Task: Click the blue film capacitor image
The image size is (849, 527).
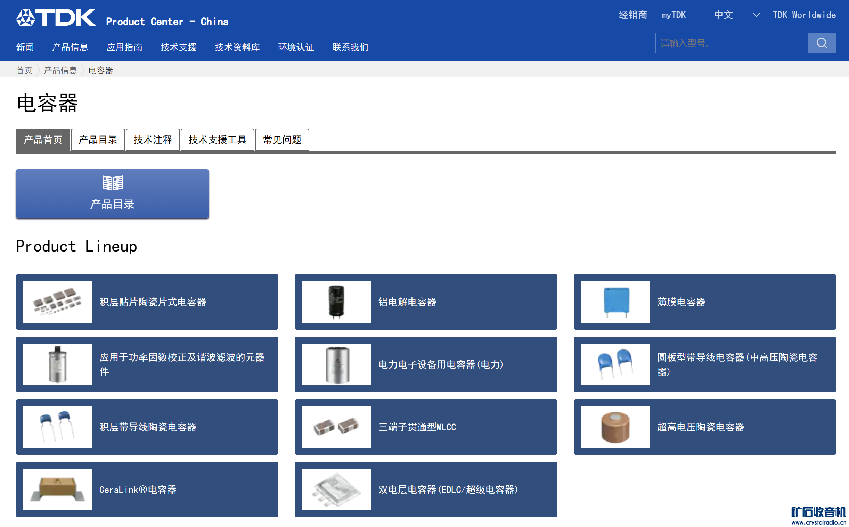Action: pyautogui.click(x=615, y=302)
